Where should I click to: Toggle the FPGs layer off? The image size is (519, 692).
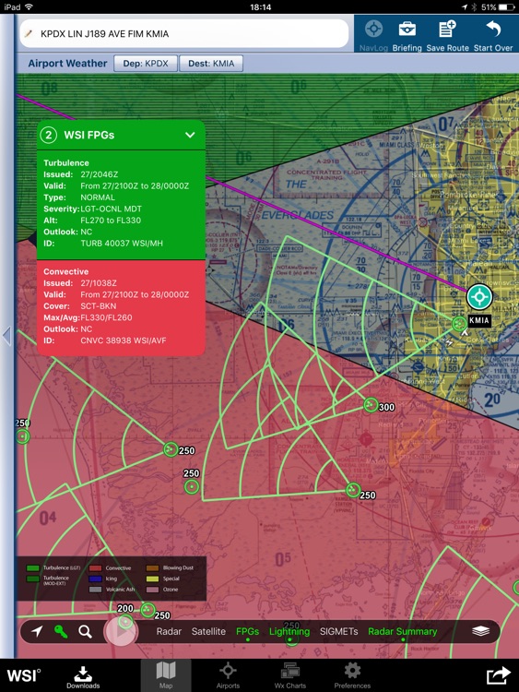tap(247, 631)
